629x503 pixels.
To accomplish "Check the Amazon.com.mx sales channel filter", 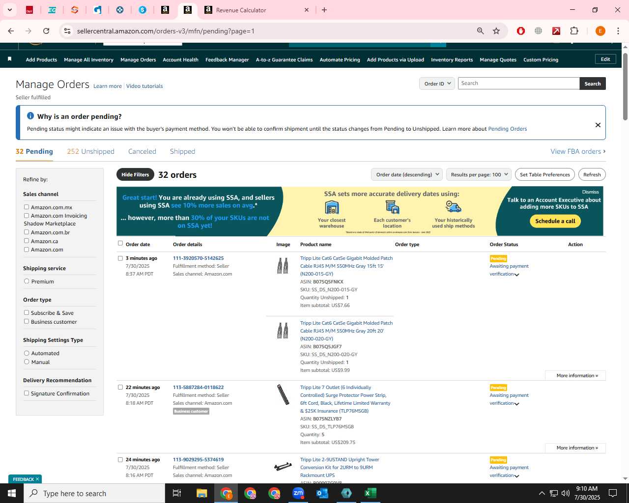I will point(27,207).
